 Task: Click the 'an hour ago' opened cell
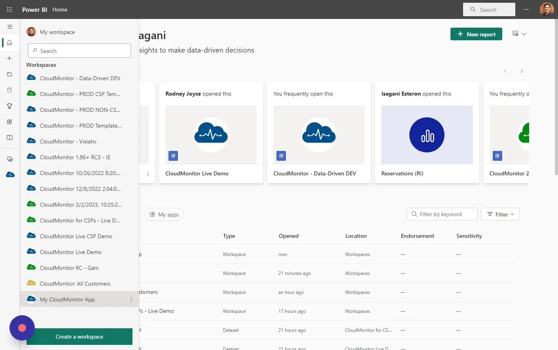pyautogui.click(x=291, y=292)
